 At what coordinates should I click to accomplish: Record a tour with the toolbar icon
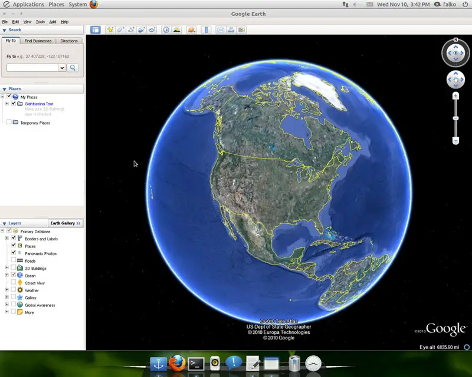152,30
